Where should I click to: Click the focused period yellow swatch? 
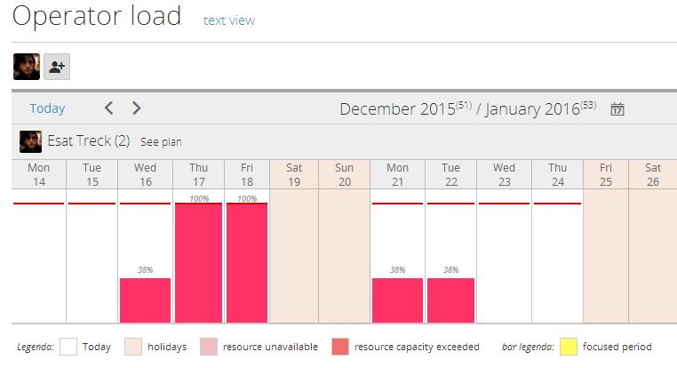569,347
